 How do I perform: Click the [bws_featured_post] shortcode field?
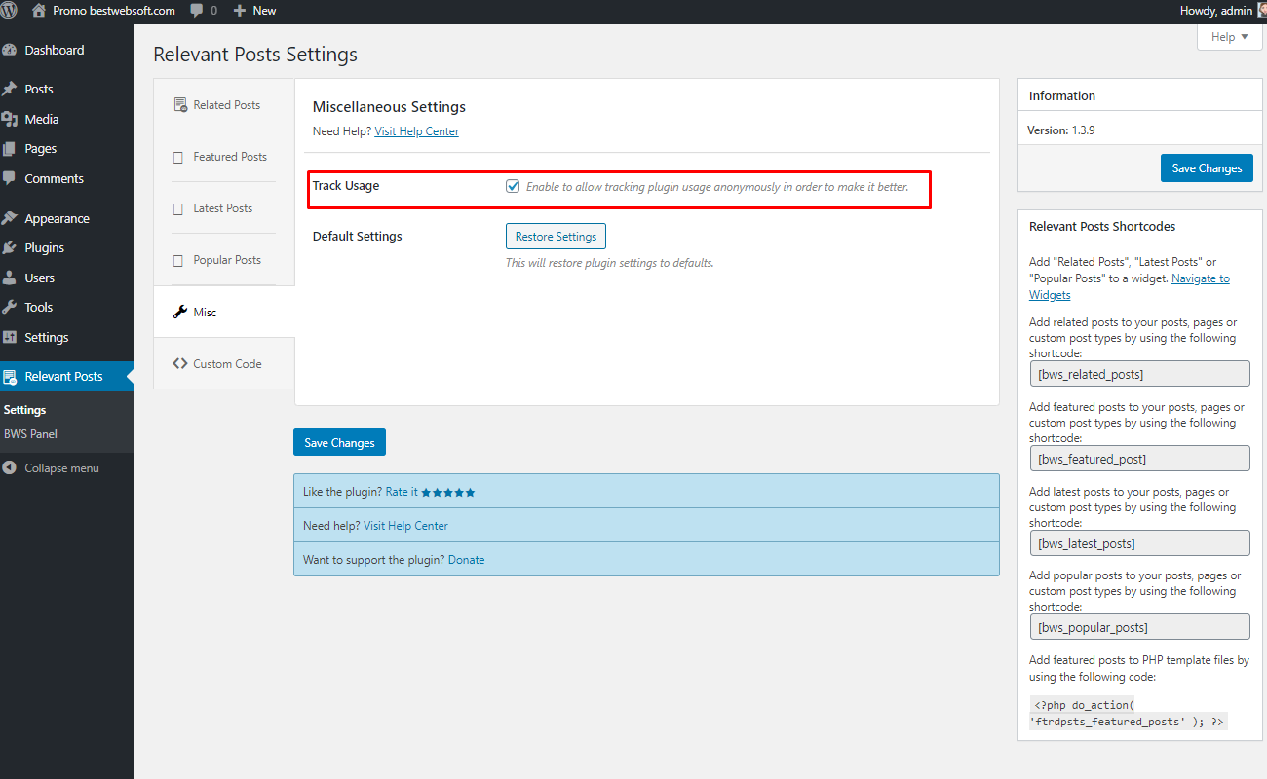[1139, 459]
